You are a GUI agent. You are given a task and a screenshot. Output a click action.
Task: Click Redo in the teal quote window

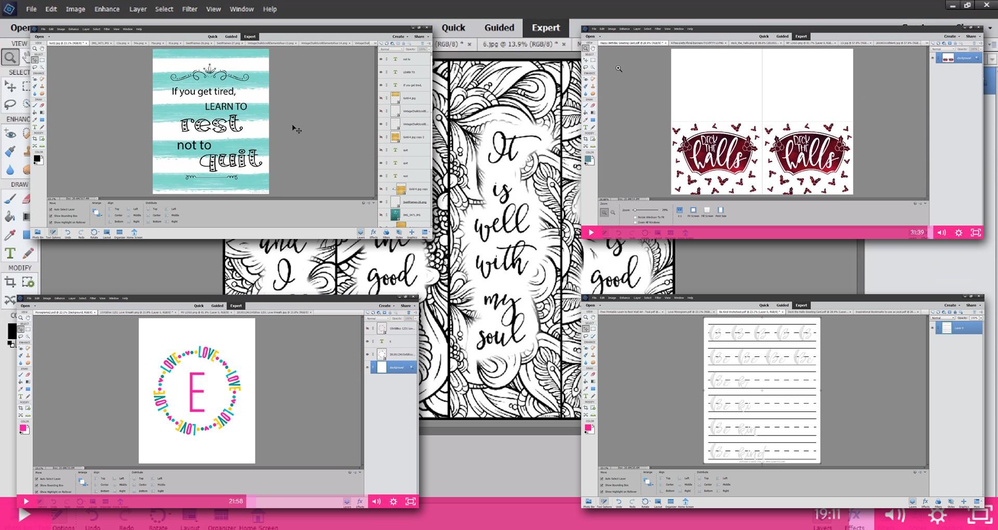(81, 233)
